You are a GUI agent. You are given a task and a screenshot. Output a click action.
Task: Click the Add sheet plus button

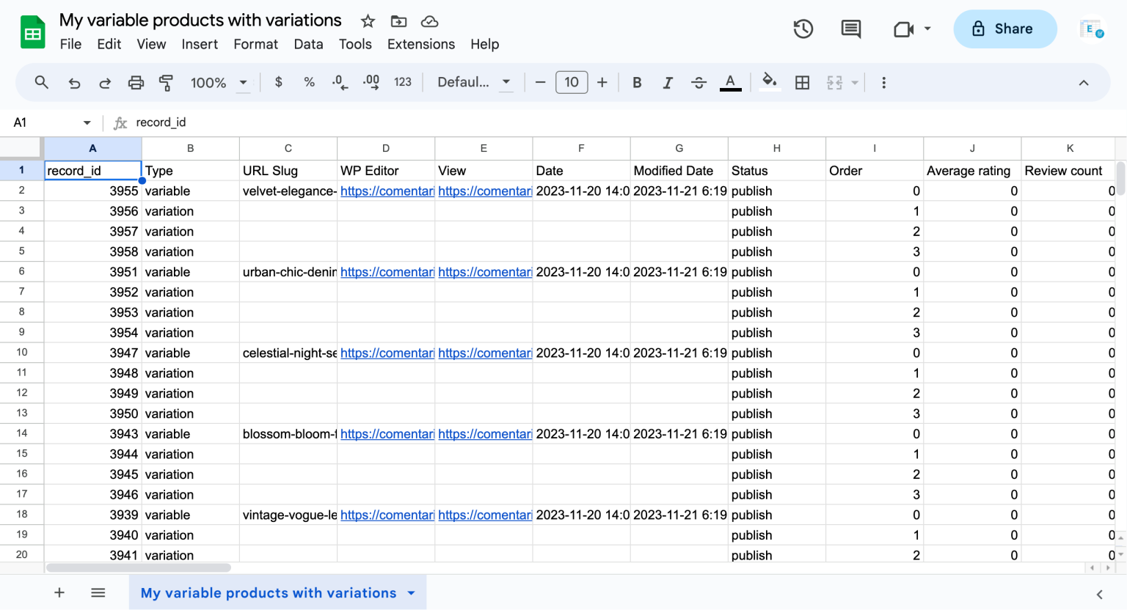click(x=59, y=592)
